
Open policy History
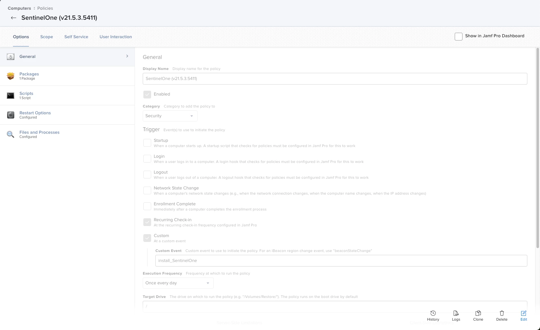(433, 316)
